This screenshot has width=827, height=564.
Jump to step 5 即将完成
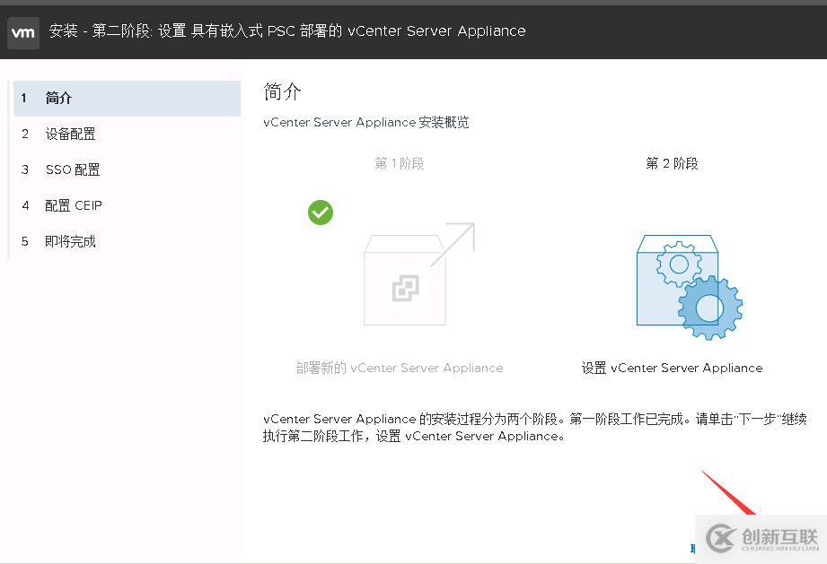(70, 241)
